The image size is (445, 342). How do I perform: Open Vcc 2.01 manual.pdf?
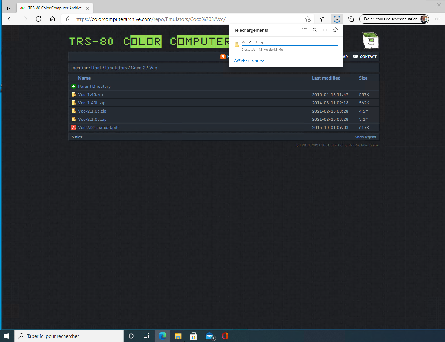98,127
